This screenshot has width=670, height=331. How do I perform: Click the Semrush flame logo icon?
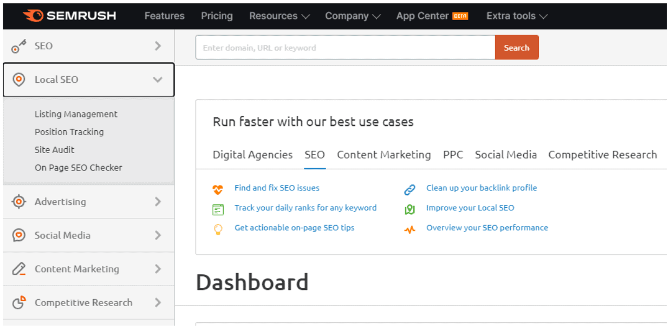33,16
